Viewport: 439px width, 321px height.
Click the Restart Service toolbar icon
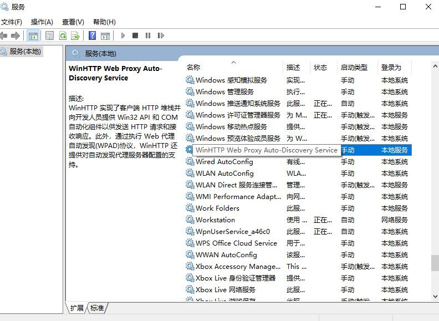[161, 35]
